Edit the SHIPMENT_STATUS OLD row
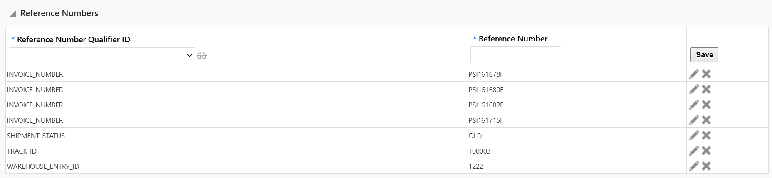The width and height of the screenshot is (772, 178). (694, 135)
